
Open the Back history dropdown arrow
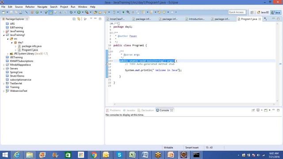[168, 12]
